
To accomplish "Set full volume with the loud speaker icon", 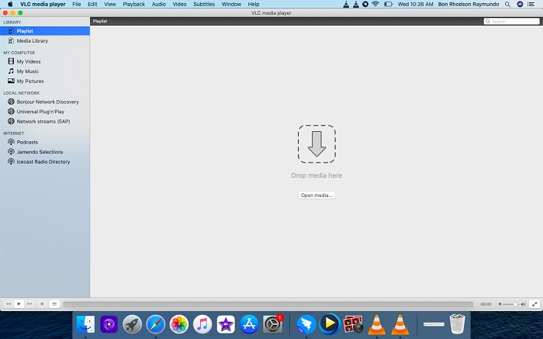I will click(x=524, y=304).
